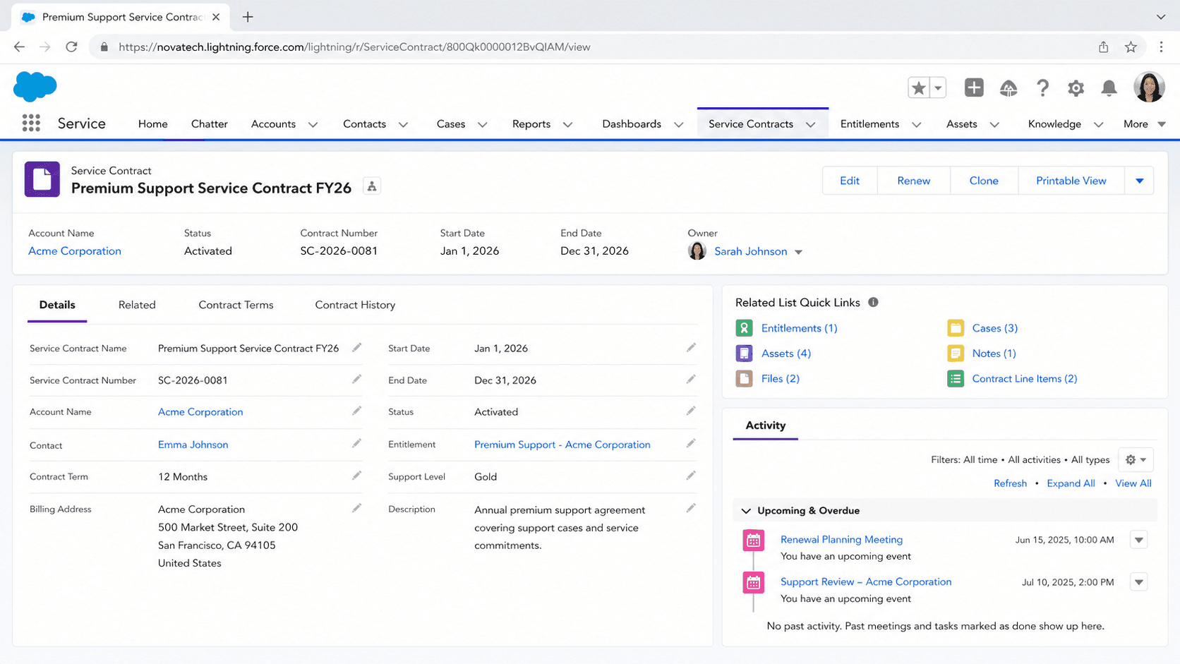The image size is (1180, 664).
Task: Reload the page in the browser
Action: (71, 47)
